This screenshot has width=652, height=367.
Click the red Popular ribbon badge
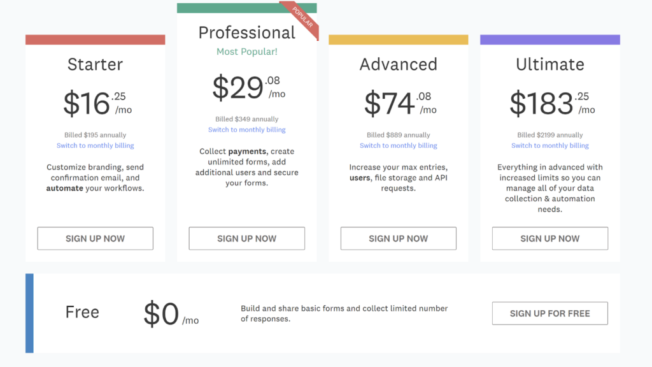pyautogui.click(x=304, y=17)
